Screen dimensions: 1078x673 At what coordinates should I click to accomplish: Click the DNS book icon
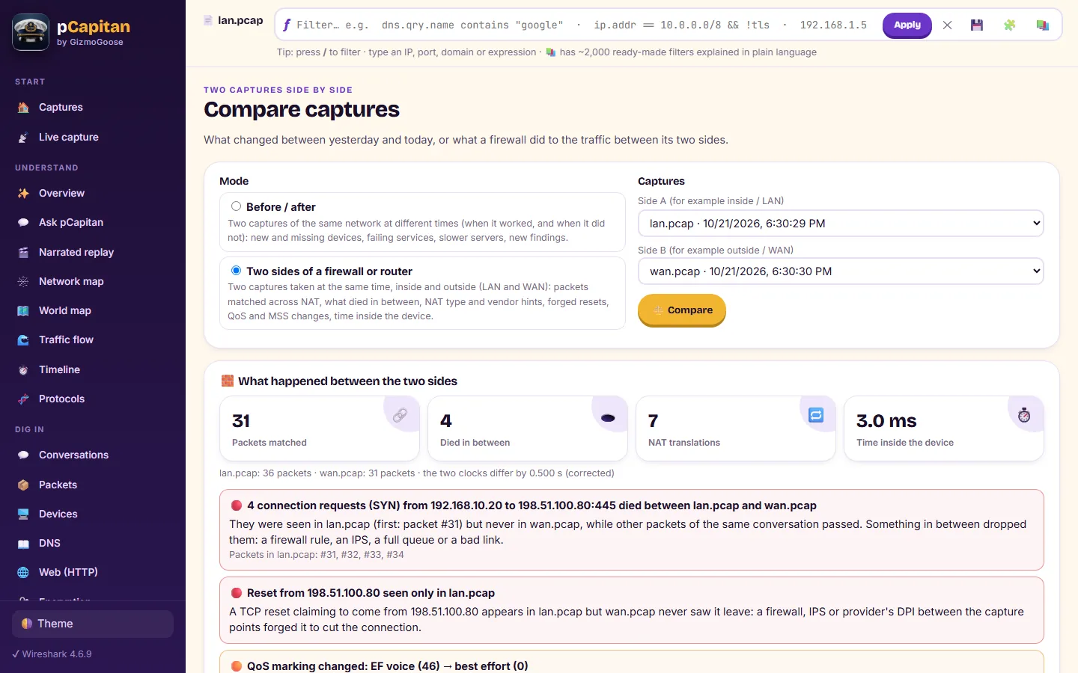click(23, 543)
